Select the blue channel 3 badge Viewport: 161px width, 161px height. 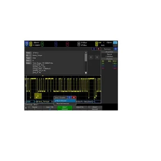pos(56,44)
